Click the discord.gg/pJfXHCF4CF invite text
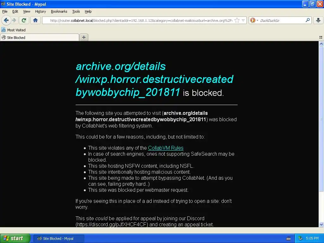Screen dimensions: 324x243 coord(112,224)
